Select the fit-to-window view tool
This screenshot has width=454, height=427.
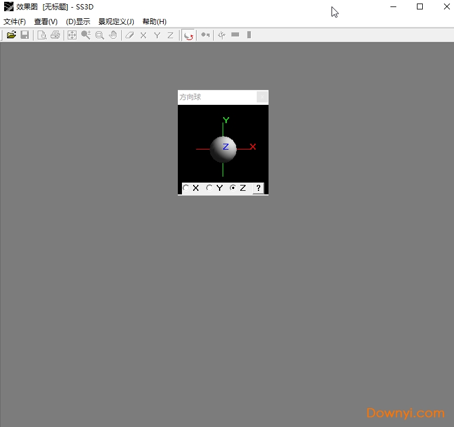(x=72, y=35)
